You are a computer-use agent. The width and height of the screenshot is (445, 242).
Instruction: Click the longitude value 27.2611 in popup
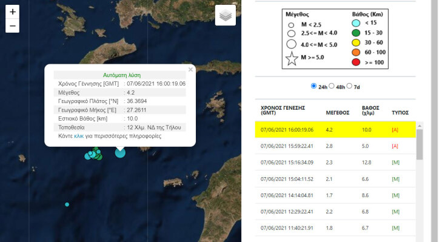point(136,110)
